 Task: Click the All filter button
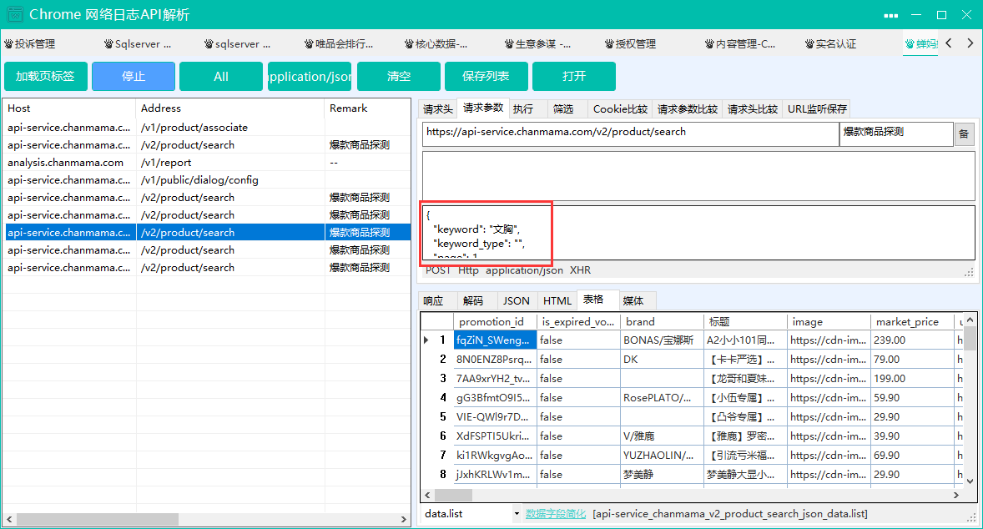(x=220, y=77)
